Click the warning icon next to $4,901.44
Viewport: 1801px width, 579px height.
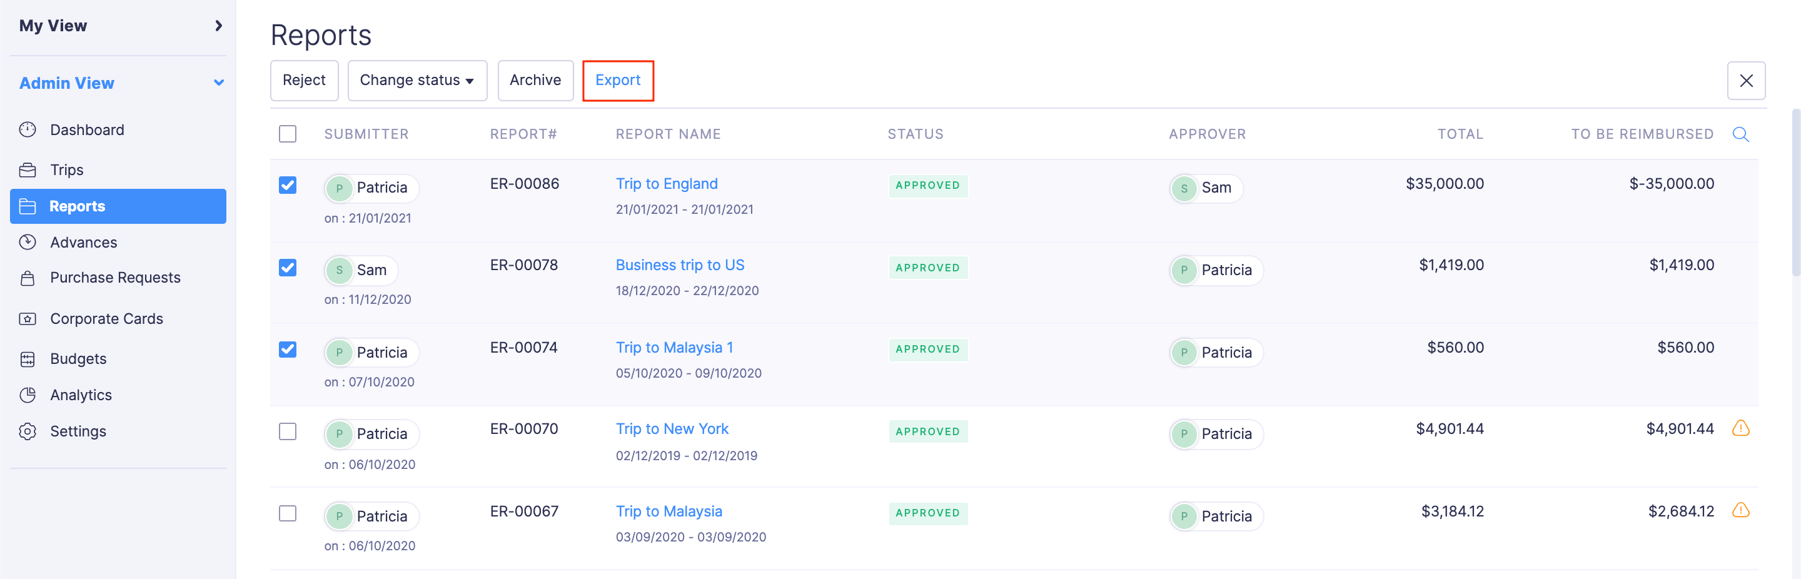1741,429
